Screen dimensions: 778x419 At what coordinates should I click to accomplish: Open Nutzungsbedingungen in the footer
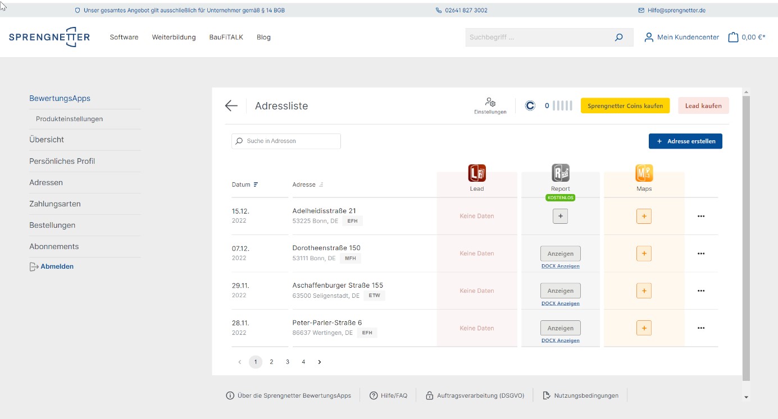(x=581, y=395)
